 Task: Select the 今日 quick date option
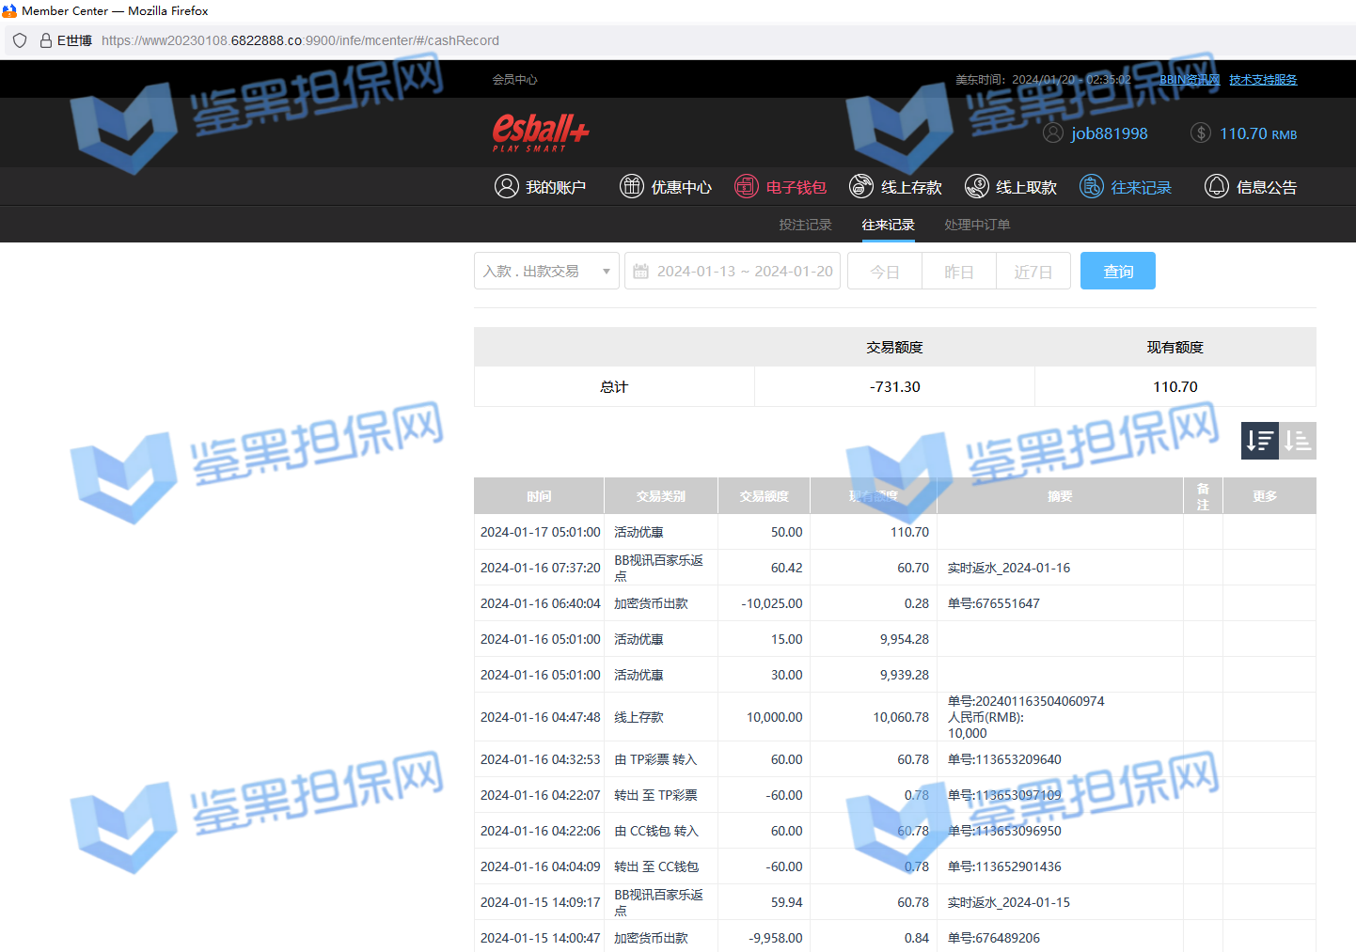tap(884, 272)
